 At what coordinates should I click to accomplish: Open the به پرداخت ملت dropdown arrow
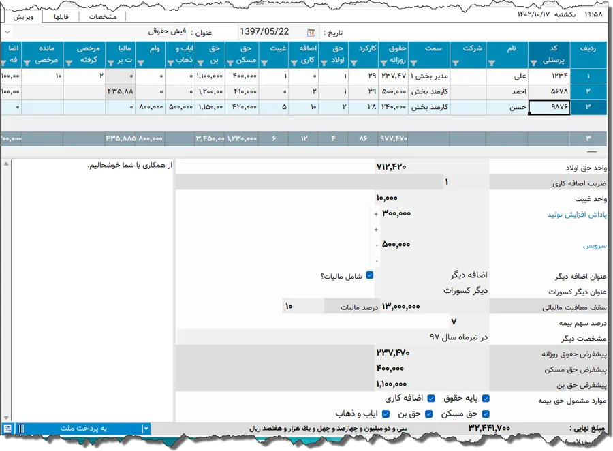(x=146, y=429)
